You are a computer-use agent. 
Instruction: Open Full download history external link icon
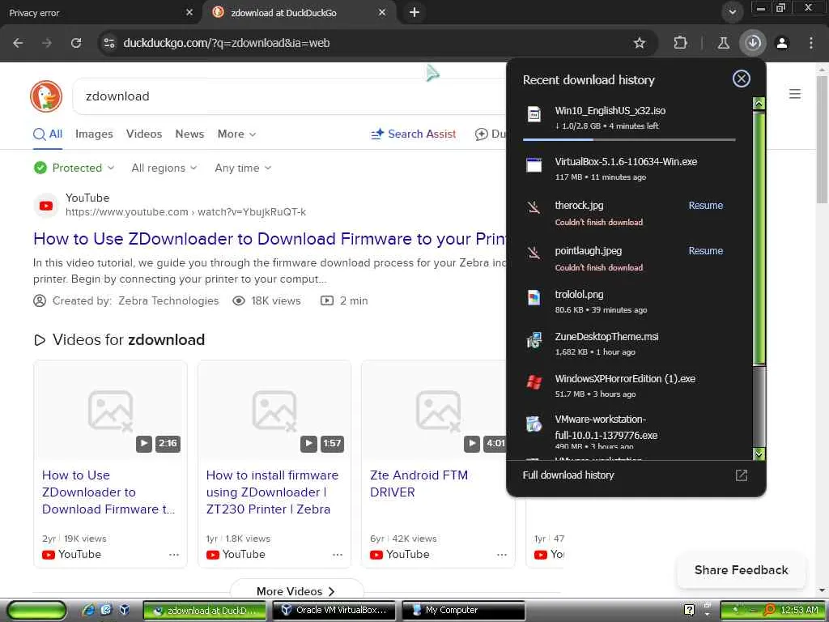tap(742, 475)
